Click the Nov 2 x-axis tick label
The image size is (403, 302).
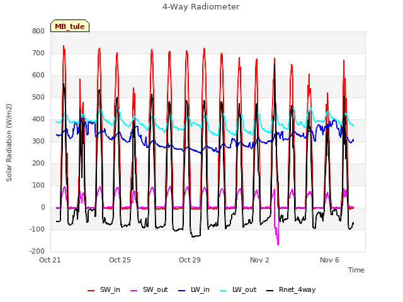[259, 260]
